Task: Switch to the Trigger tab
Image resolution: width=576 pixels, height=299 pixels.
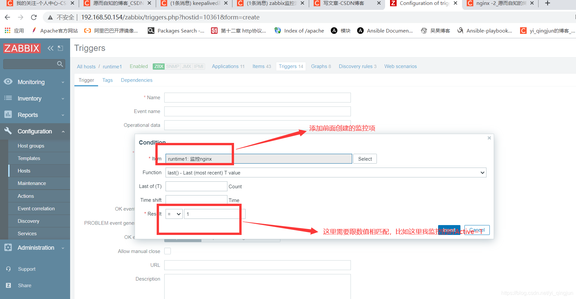Action: (86, 80)
